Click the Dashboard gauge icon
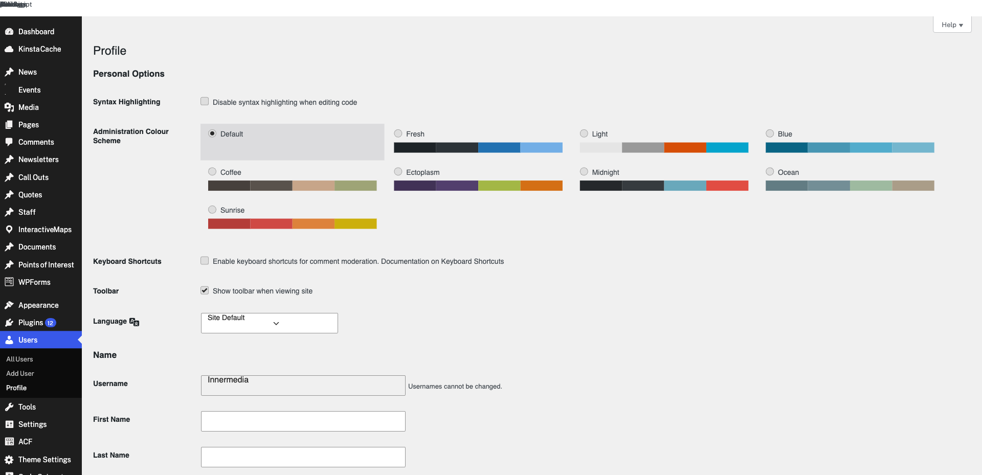Viewport: 982px width, 475px height. [x=9, y=32]
